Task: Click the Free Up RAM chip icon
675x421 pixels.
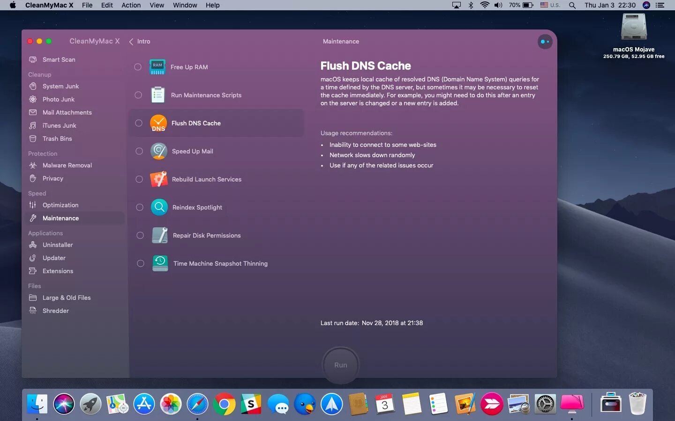Action: [x=157, y=67]
